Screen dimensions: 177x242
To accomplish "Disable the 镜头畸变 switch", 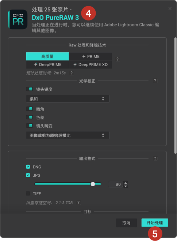I will (x=30, y=126).
